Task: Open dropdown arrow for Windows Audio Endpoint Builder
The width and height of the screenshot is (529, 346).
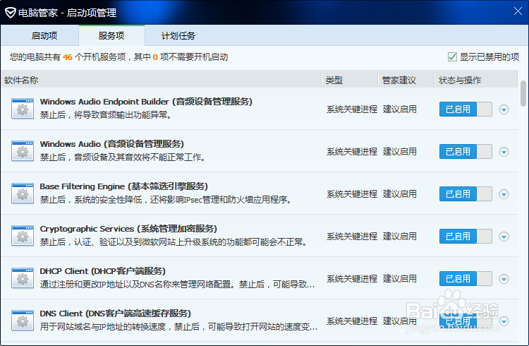Action: click(x=504, y=109)
